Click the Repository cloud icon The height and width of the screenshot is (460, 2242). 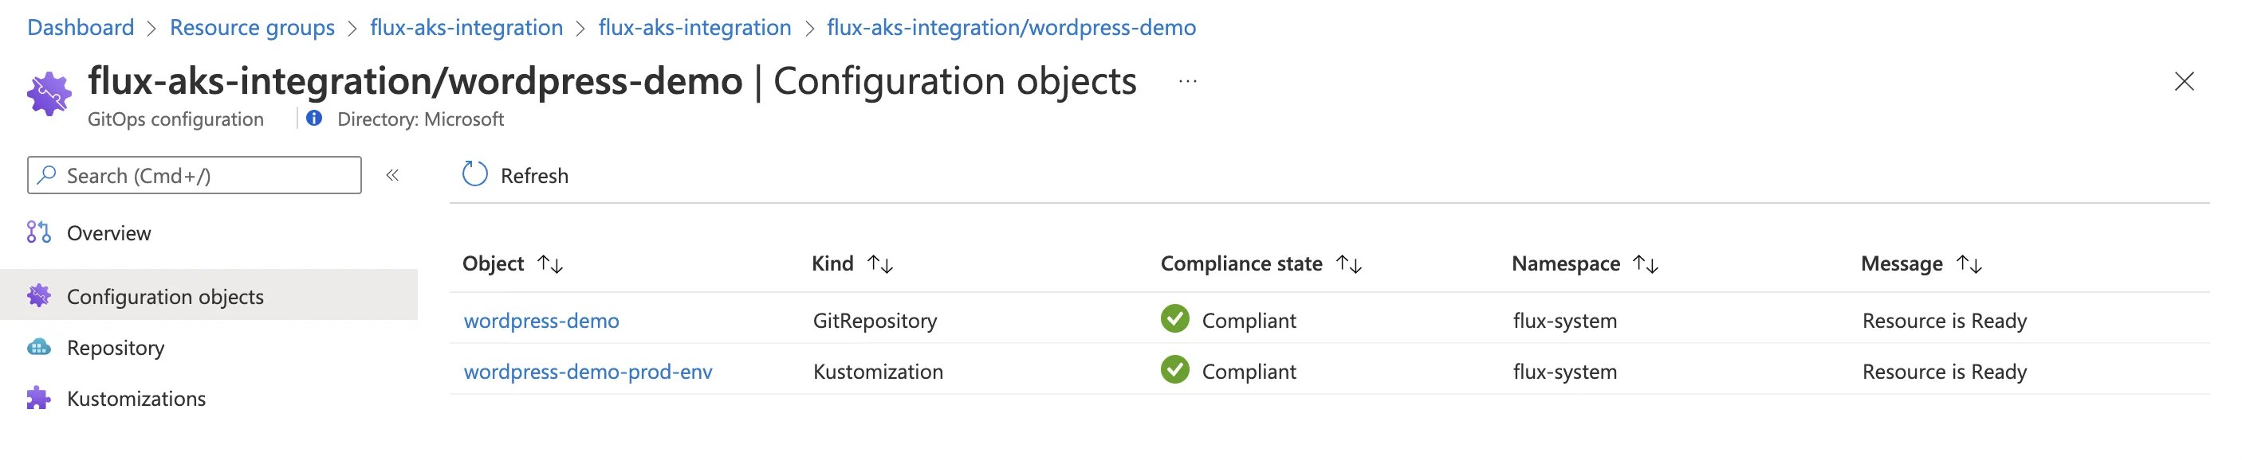pos(38,347)
